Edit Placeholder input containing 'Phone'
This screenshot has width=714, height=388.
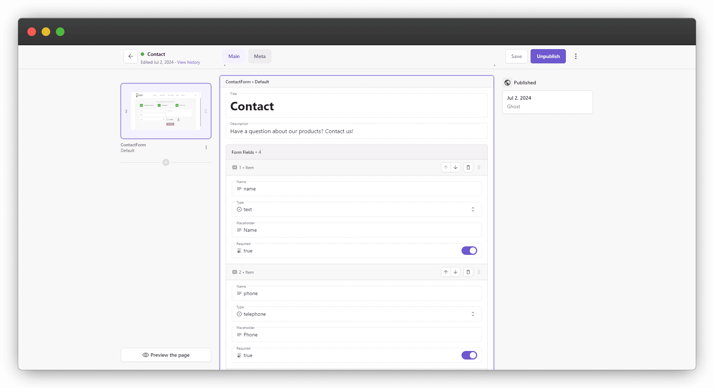point(357,335)
